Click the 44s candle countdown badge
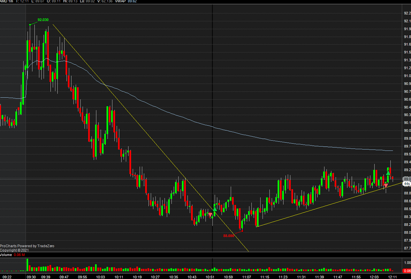The image size is (411, 279). pyautogui.click(x=407, y=184)
